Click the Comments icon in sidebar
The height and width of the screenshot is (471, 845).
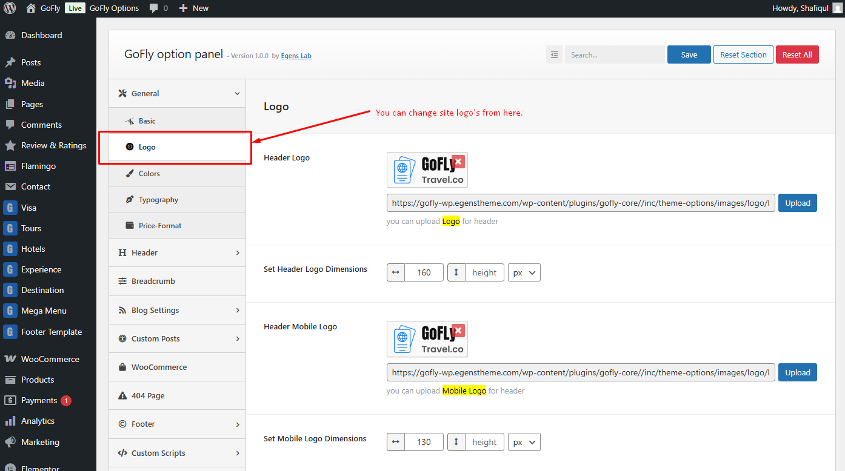(10, 125)
